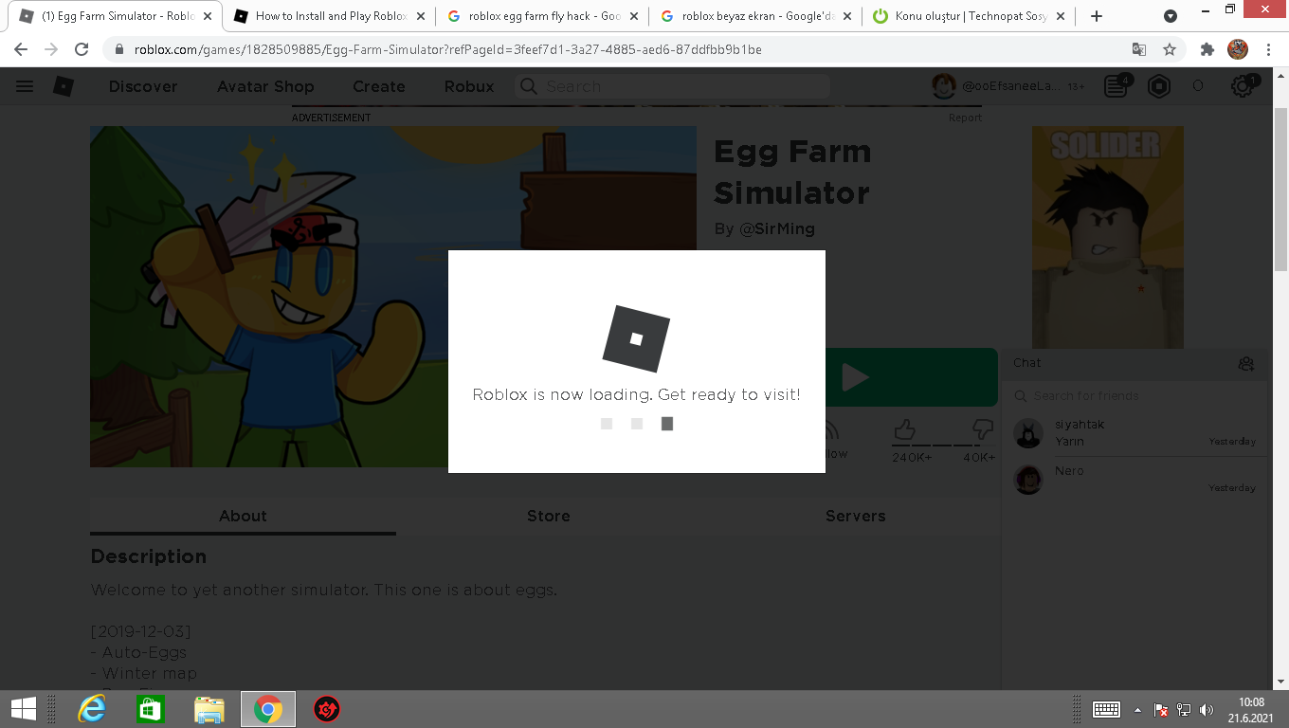The width and height of the screenshot is (1289, 728).
Task: Open File Explorer from taskbar
Action: pyautogui.click(x=209, y=709)
